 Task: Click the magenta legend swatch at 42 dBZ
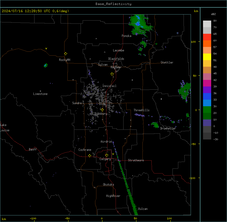click(x=207, y=83)
